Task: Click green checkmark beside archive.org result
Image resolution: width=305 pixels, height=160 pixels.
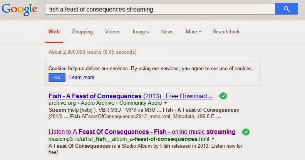Action: pyautogui.click(x=223, y=96)
